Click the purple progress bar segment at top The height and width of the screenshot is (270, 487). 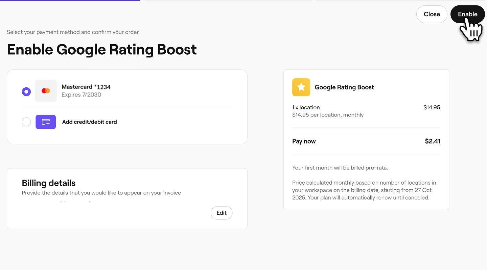pyautogui.click(x=70, y=0)
